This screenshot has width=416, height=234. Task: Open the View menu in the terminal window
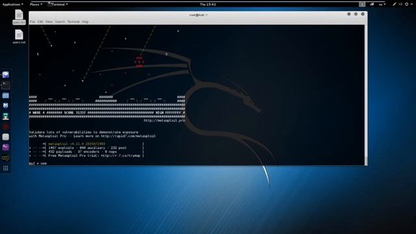coord(49,21)
